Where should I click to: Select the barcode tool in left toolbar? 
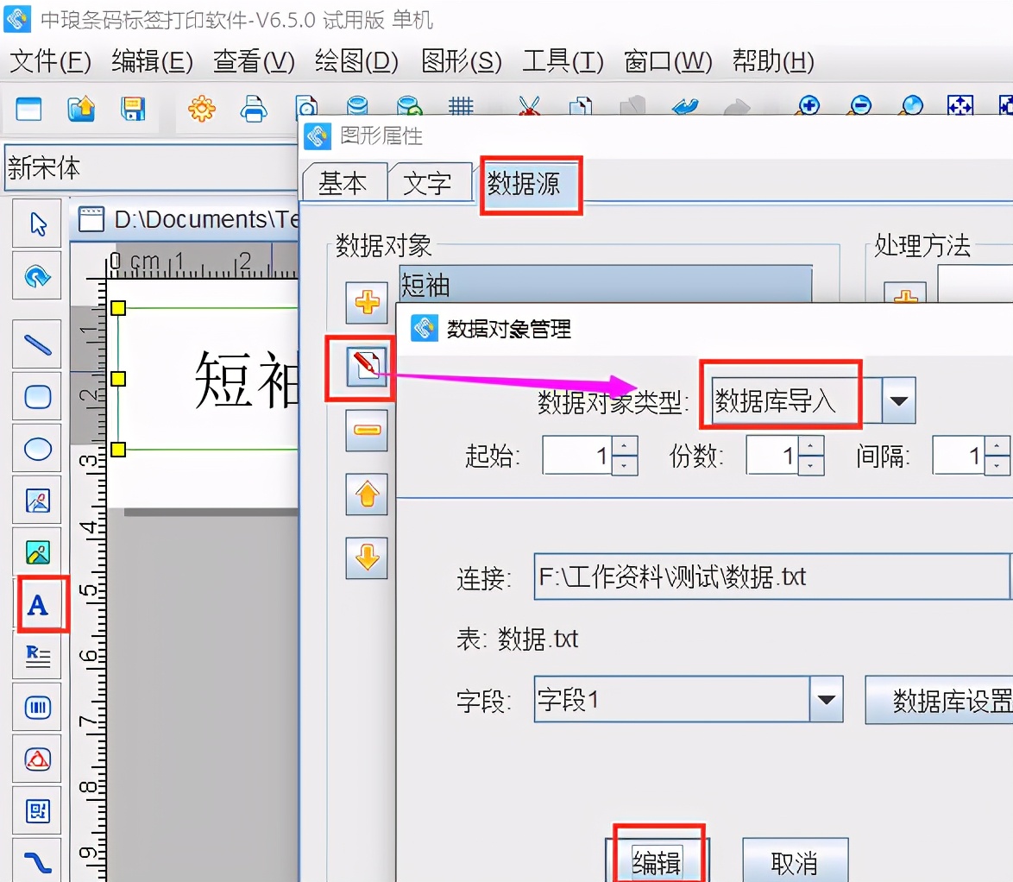(36, 708)
